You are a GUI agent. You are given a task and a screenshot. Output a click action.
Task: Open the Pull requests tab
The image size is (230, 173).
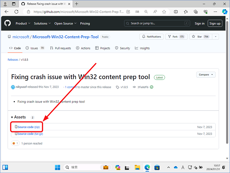pyautogui.click(x=60, y=48)
